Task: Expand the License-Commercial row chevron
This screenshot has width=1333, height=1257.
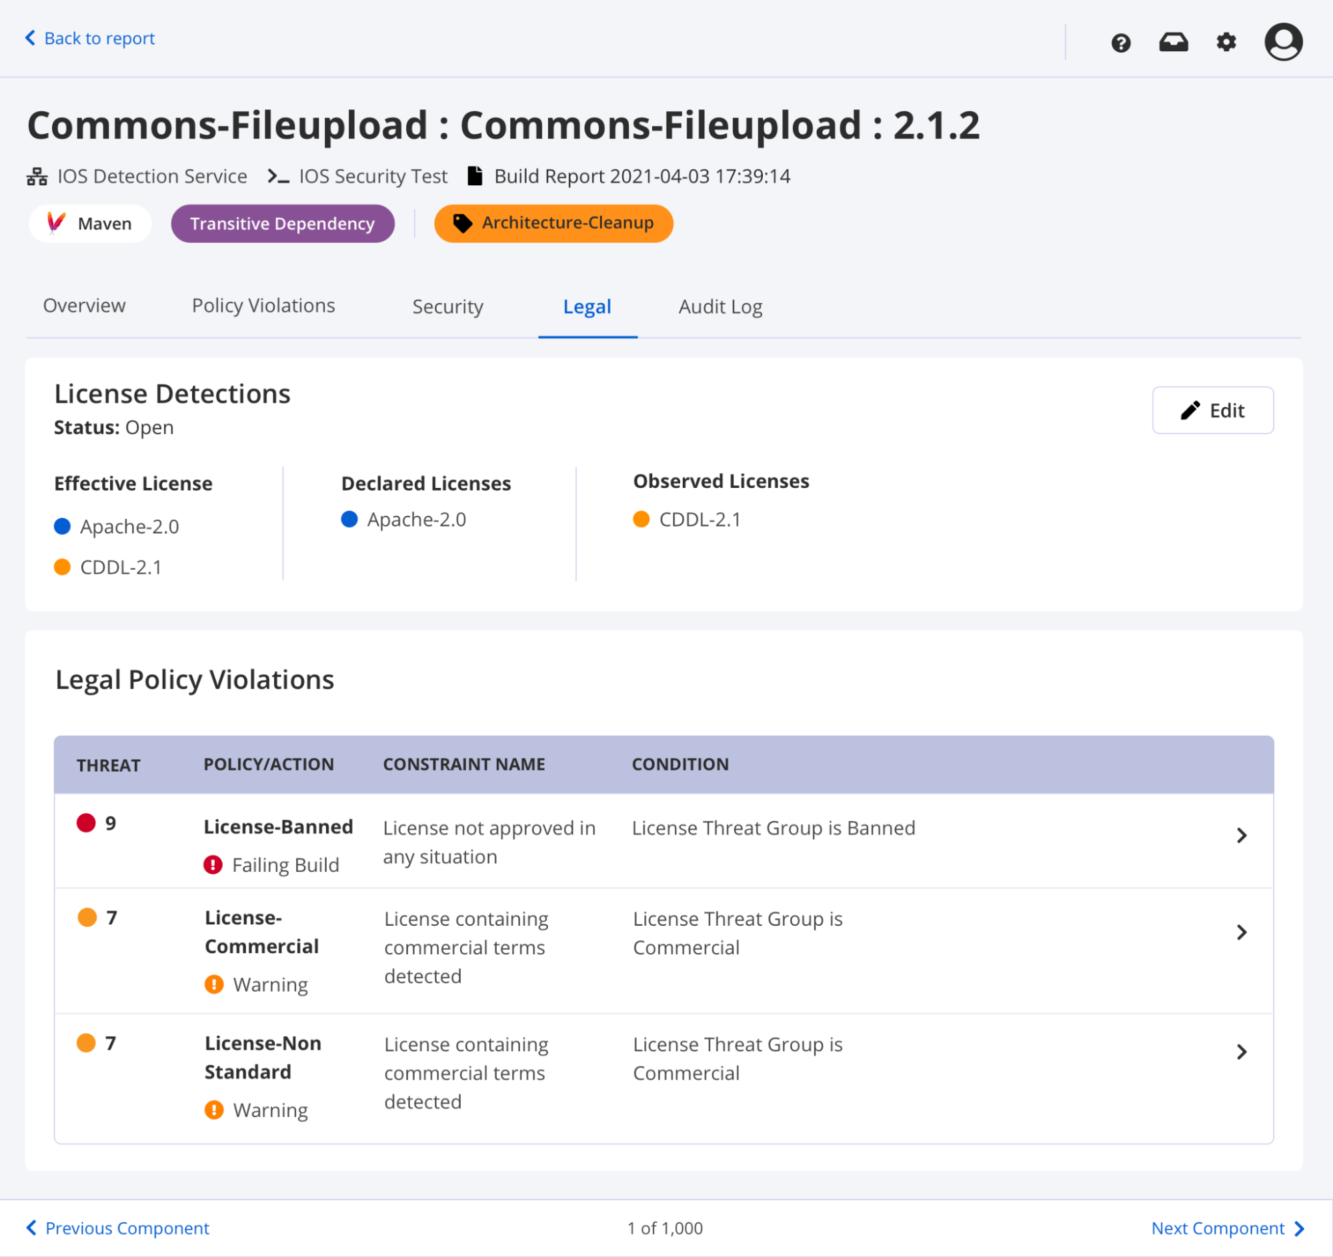Action: point(1241,932)
